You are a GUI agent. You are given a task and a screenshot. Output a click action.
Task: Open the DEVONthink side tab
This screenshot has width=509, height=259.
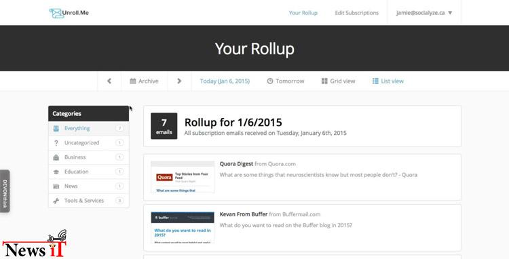(x=5, y=191)
